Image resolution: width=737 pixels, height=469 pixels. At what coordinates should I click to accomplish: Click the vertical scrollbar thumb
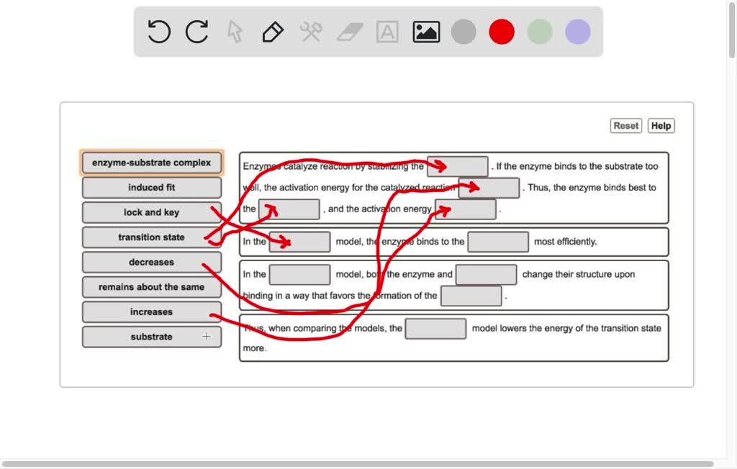pyautogui.click(x=732, y=29)
